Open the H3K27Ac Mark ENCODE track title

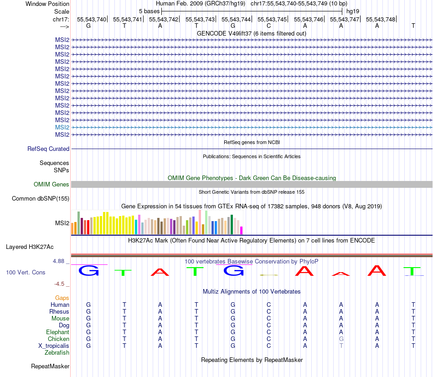[x=252, y=240]
